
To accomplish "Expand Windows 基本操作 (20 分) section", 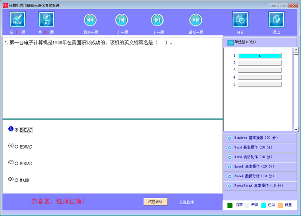I will pos(260,138).
